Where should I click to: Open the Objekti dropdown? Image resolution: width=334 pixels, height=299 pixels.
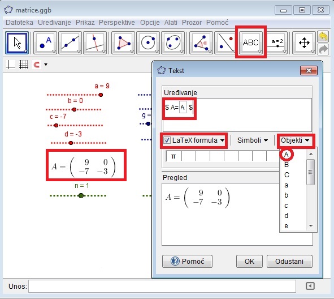click(295, 140)
